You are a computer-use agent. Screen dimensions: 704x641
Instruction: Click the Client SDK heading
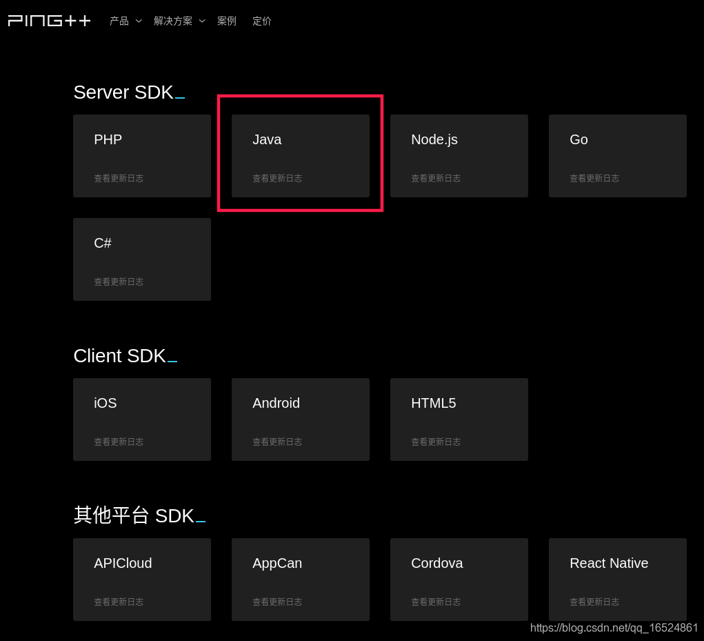125,356
